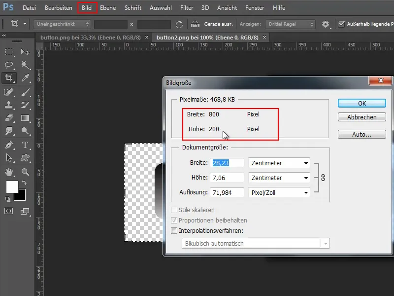Pick the Eyedropper tool

pos(25,78)
